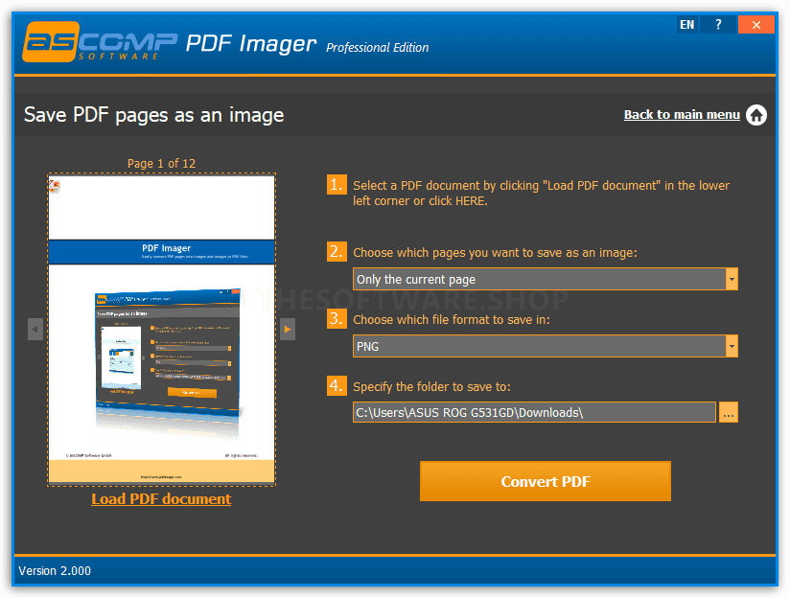790x598 pixels.
Task: Expand the pages selection dropdown arrow
Action: click(732, 279)
